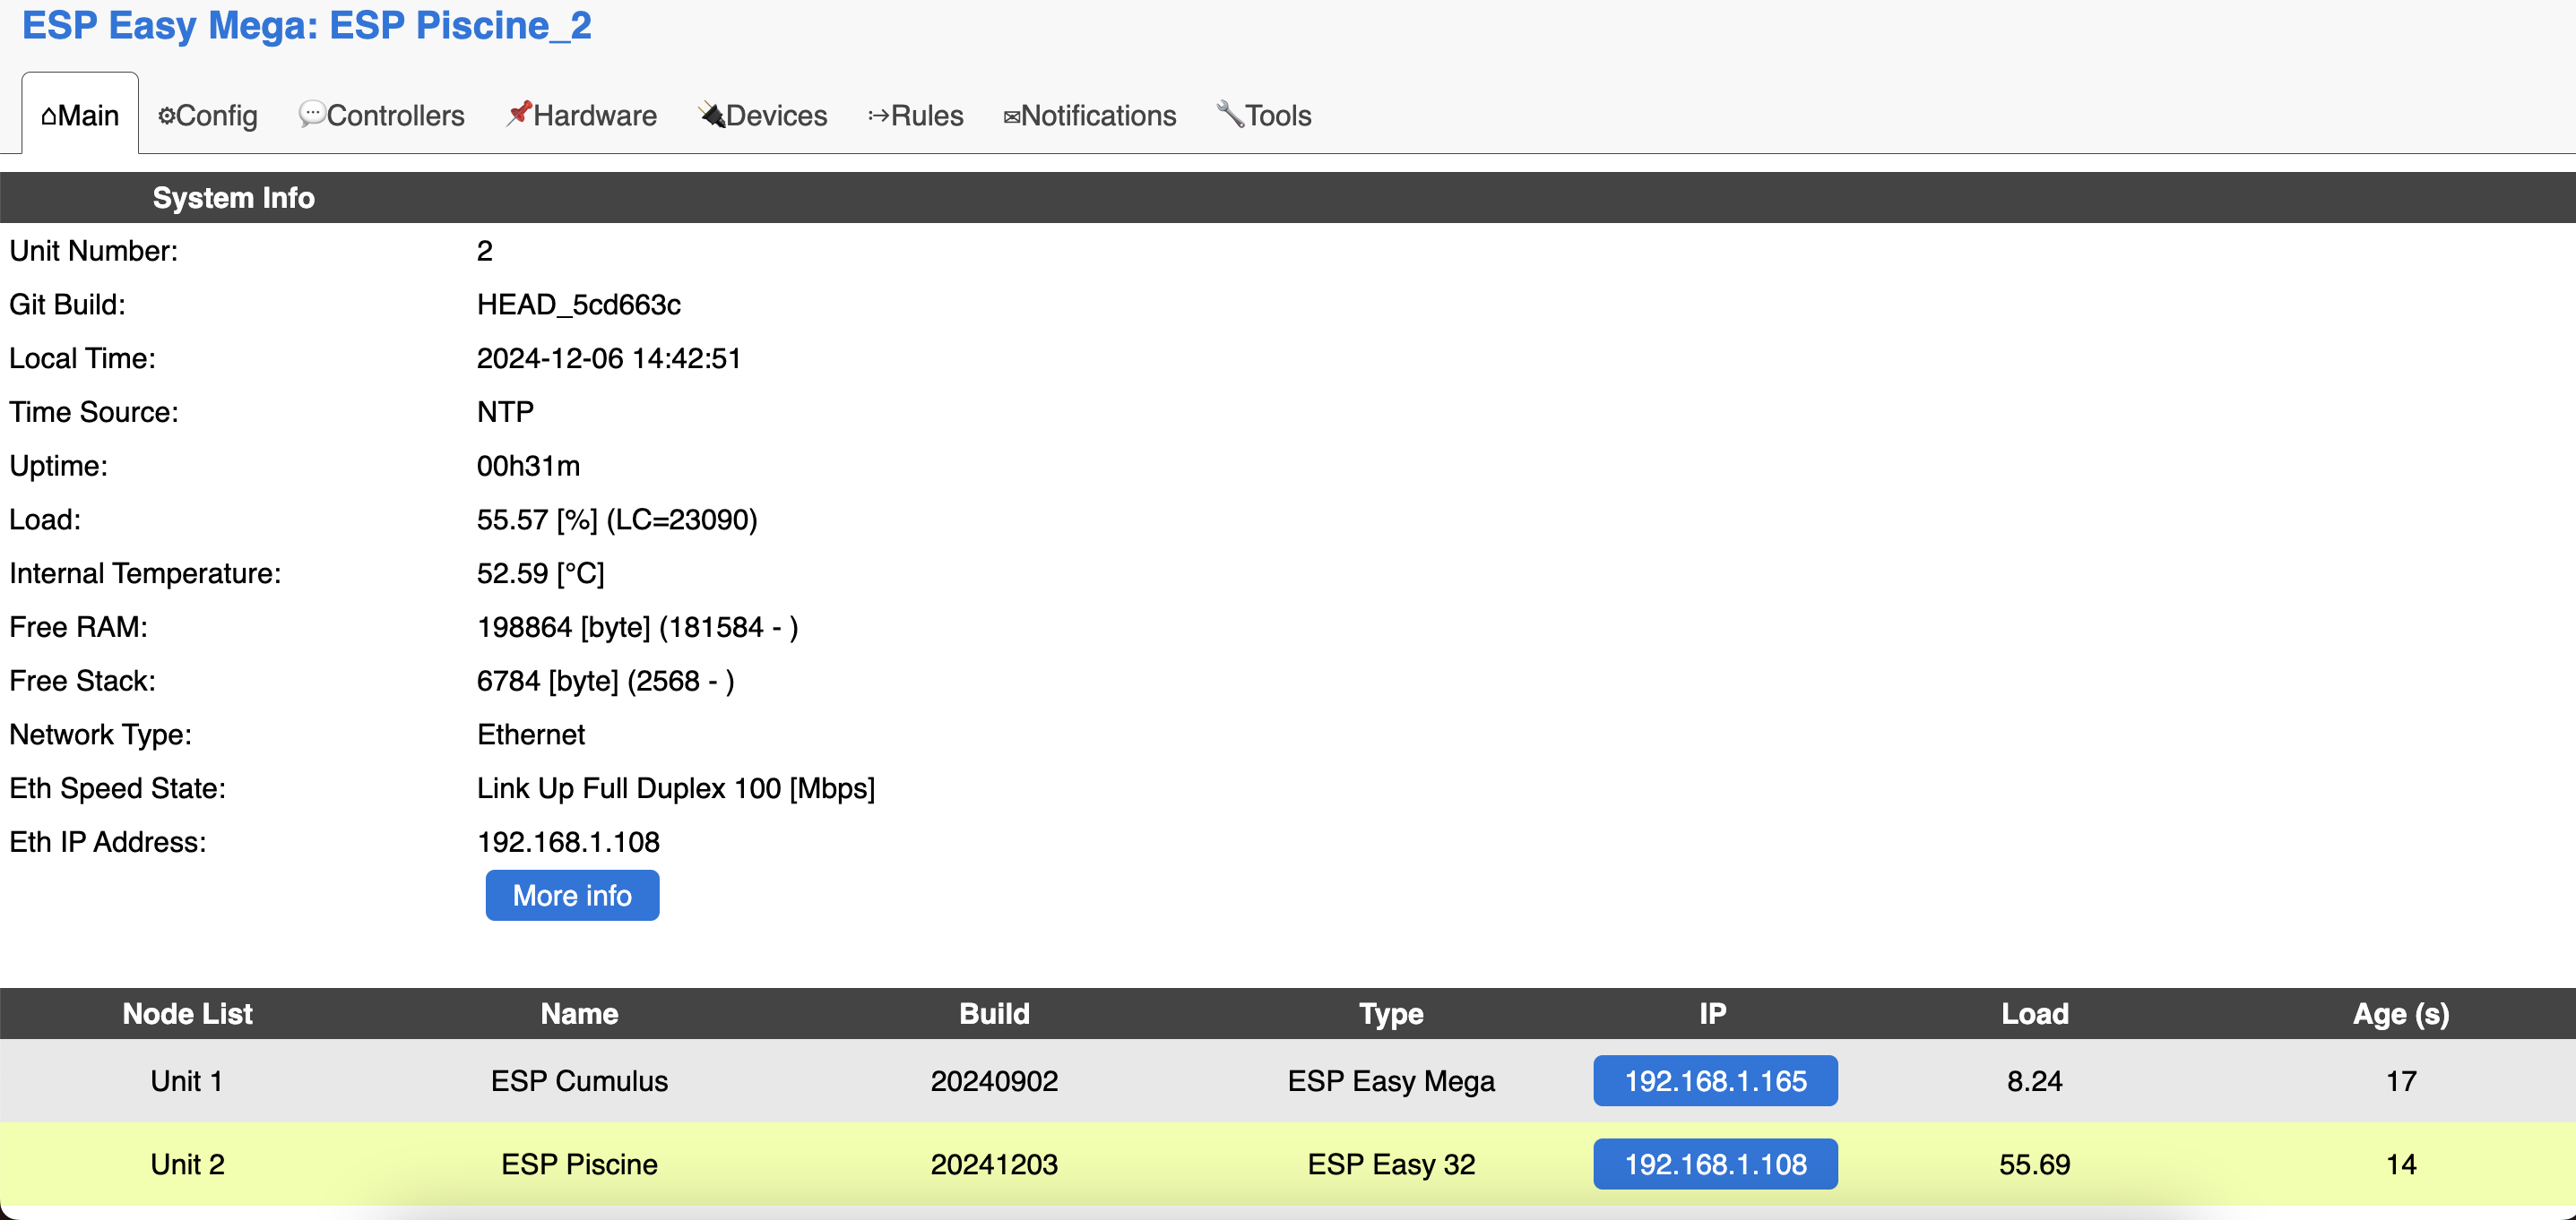Click the arrow icon beside Rules
Screen dimensions: 2576x1220
click(878, 116)
